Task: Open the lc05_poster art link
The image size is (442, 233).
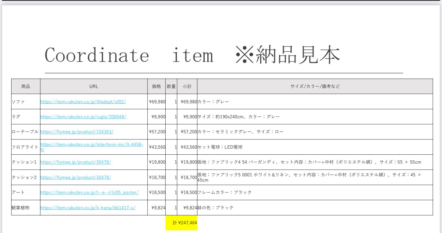Action: 89,193
